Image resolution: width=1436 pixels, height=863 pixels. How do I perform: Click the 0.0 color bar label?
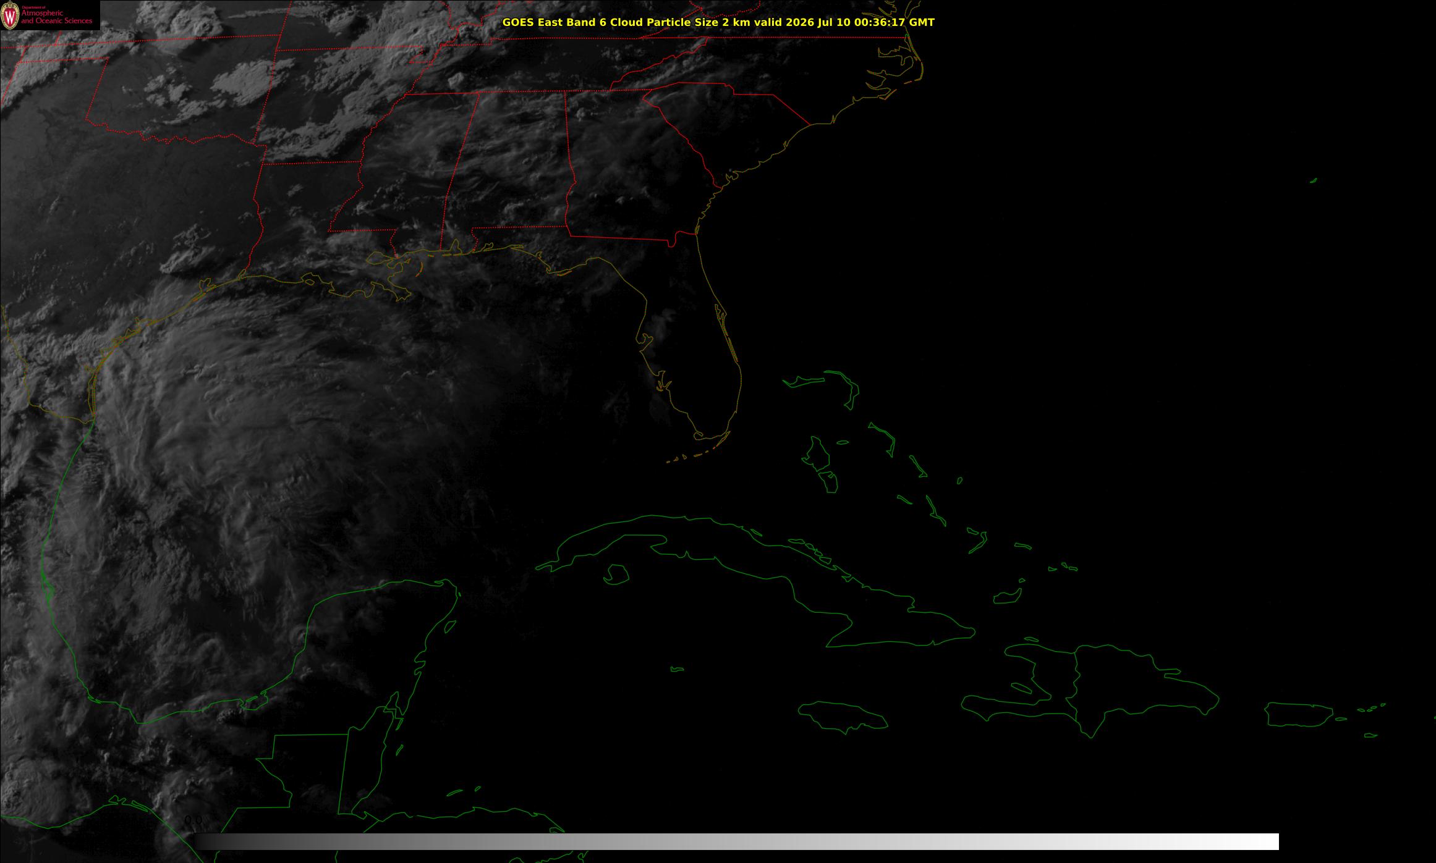pos(193,820)
